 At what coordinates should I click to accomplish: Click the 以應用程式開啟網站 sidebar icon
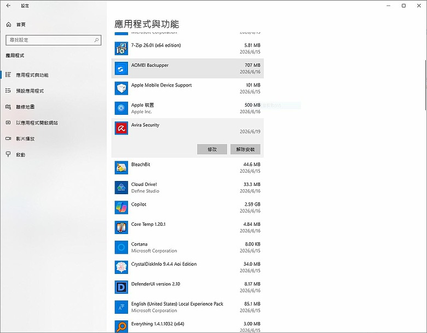(8, 122)
